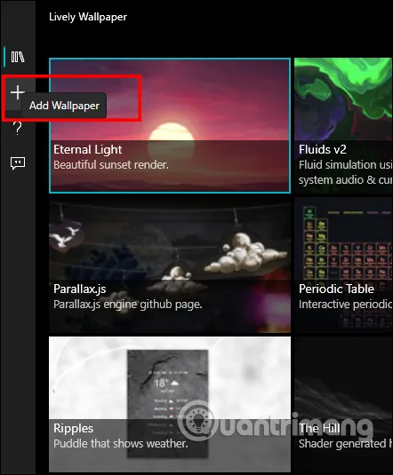Open the Help question mark icon
The height and width of the screenshot is (475, 393).
(x=18, y=128)
